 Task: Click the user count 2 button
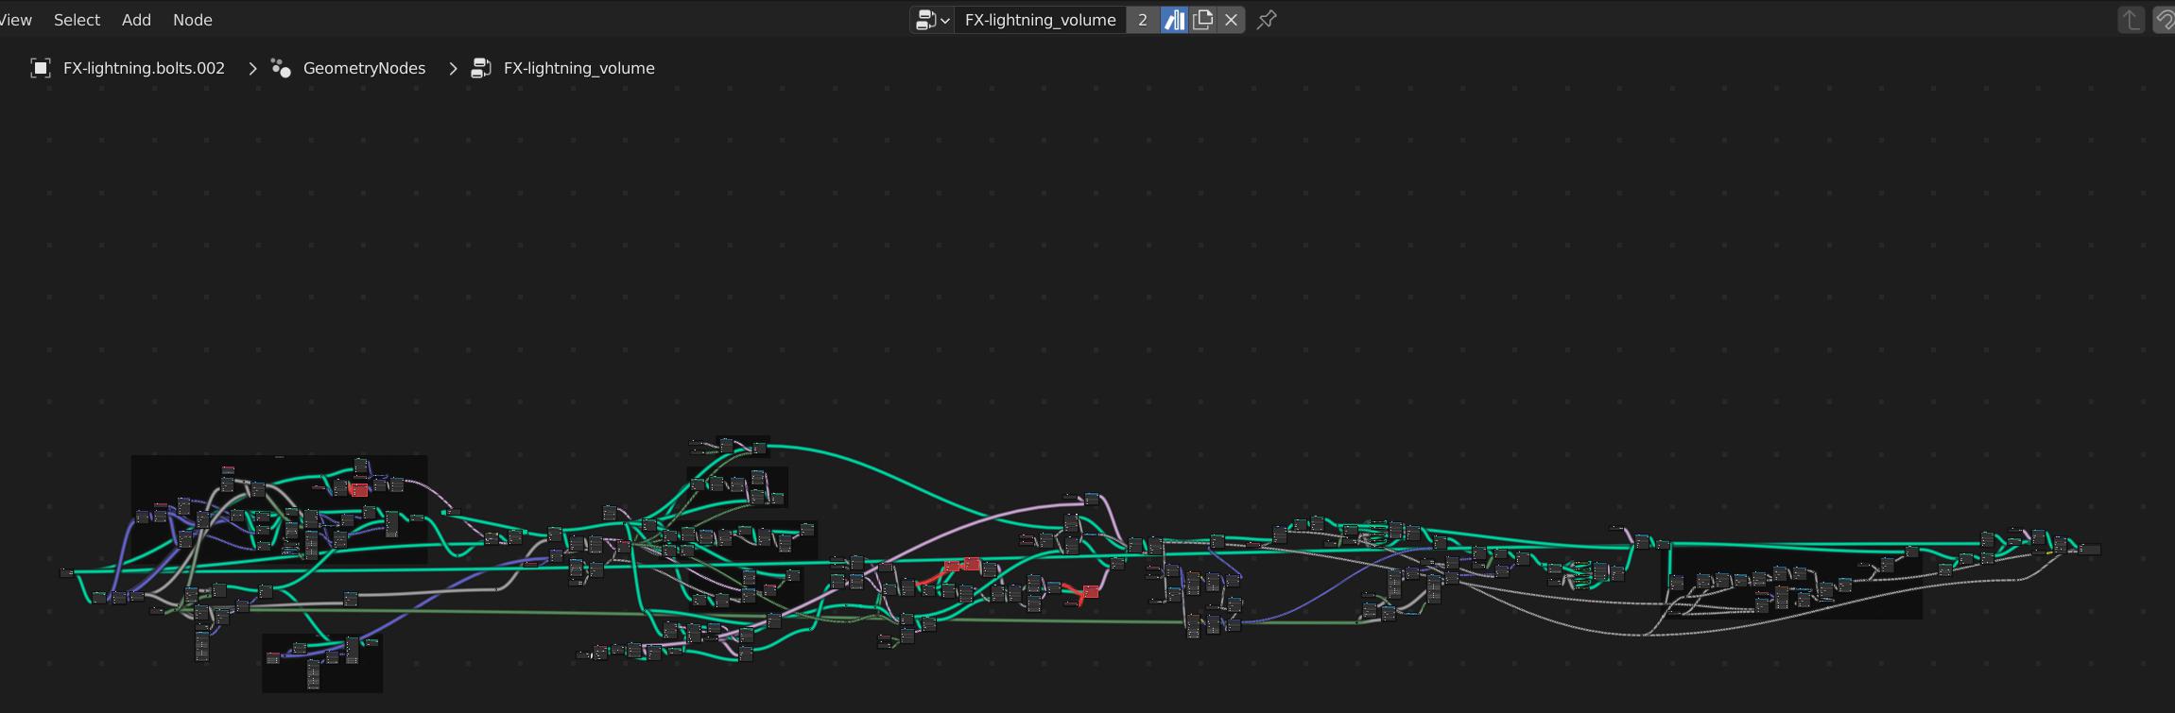1143,20
